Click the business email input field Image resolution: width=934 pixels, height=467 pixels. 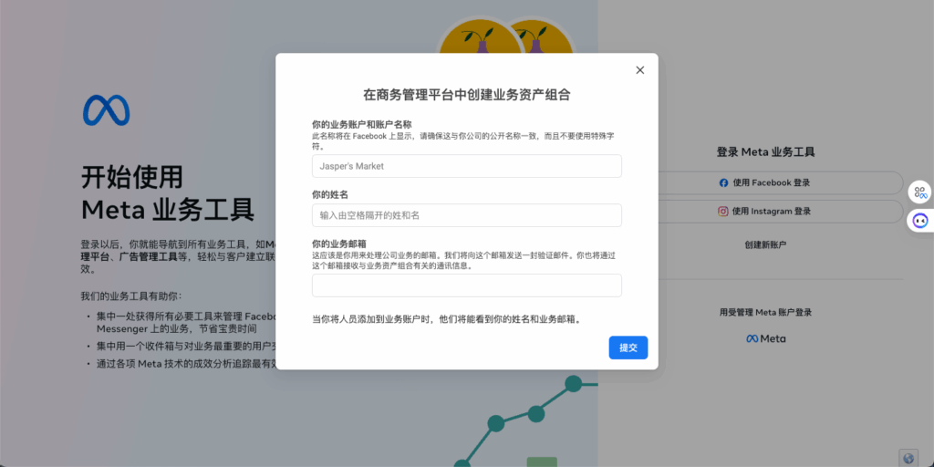pos(466,285)
